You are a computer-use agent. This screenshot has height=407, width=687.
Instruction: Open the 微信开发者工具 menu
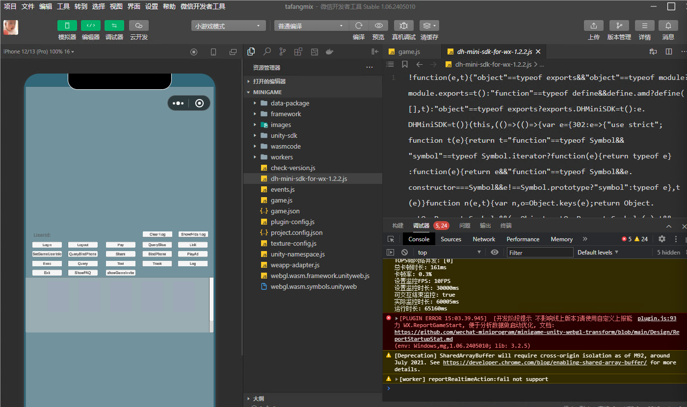click(x=203, y=6)
